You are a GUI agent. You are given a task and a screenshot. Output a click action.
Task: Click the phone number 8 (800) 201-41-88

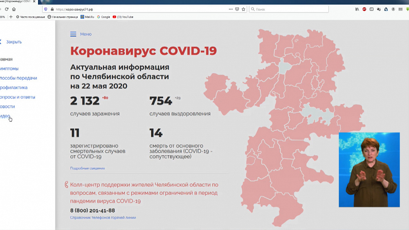(92, 210)
